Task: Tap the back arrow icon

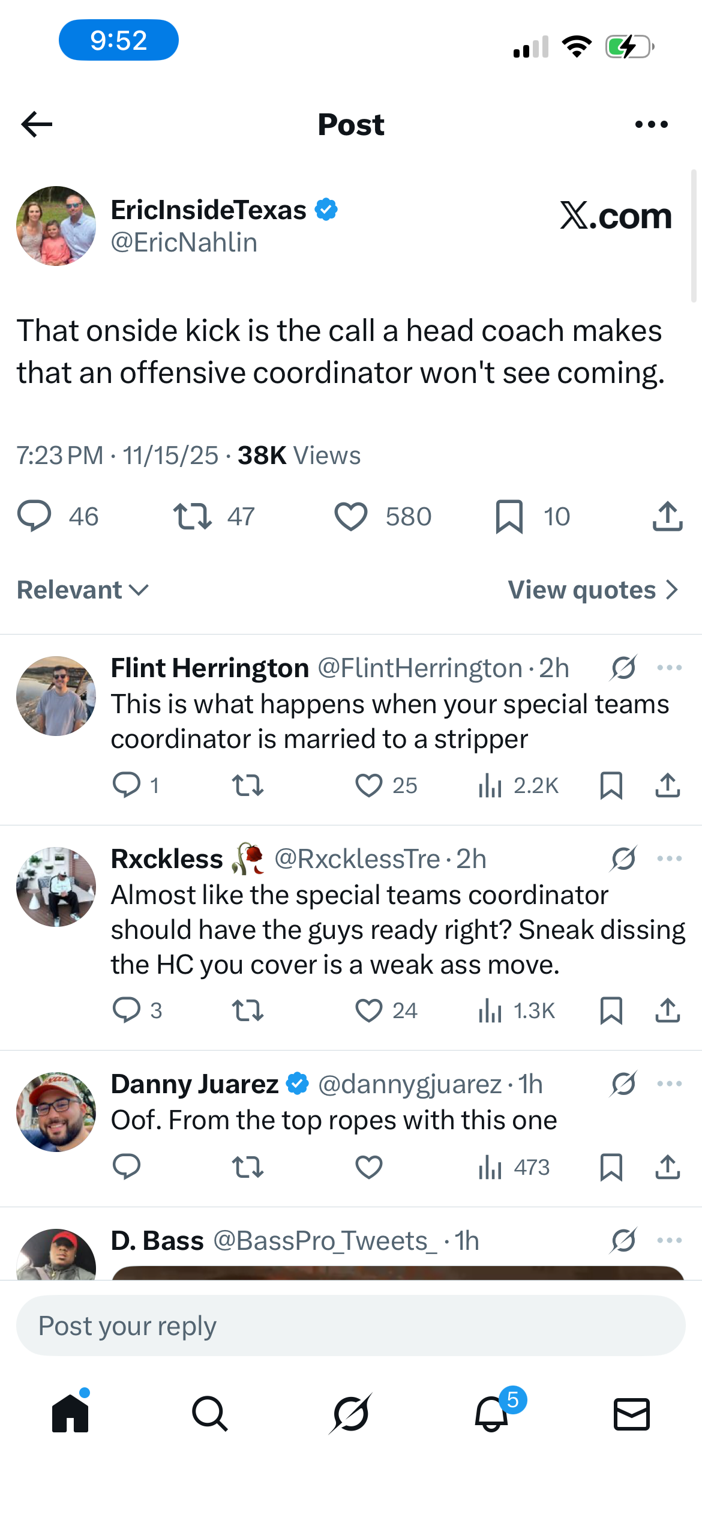Action: point(37,124)
